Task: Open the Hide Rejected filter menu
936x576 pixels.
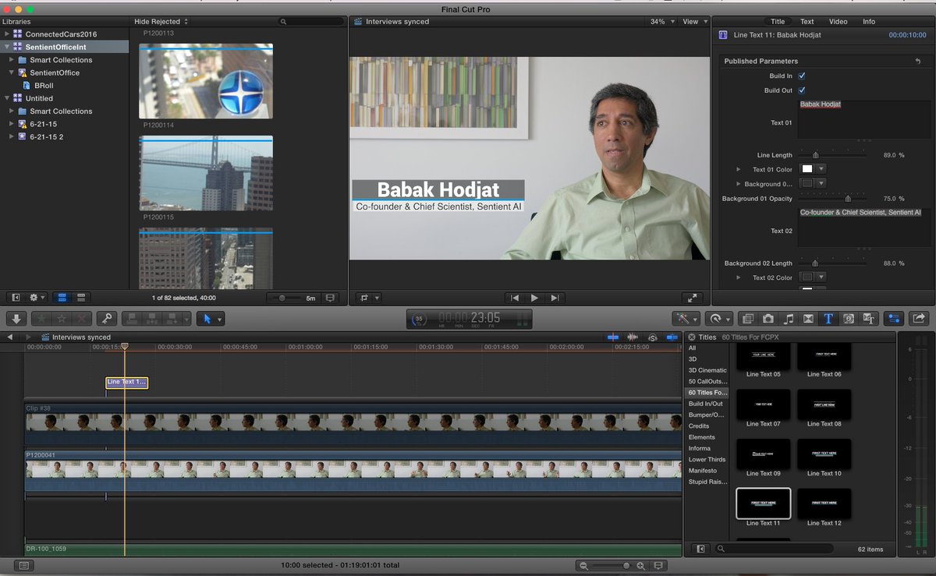Action: [x=161, y=22]
